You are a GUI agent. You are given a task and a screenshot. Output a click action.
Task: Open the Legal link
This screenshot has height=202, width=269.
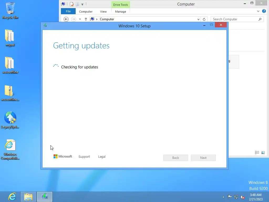click(102, 157)
